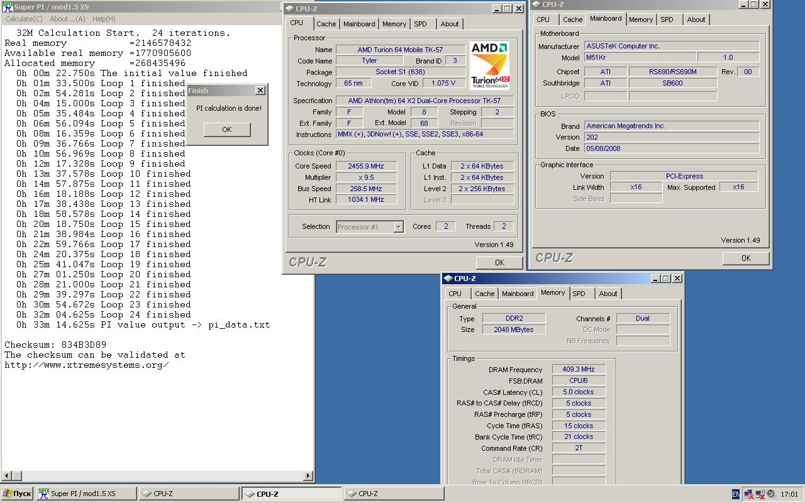Click the Graphic Interface Version PCI-Express
This screenshot has height=503, width=805.
click(x=684, y=176)
